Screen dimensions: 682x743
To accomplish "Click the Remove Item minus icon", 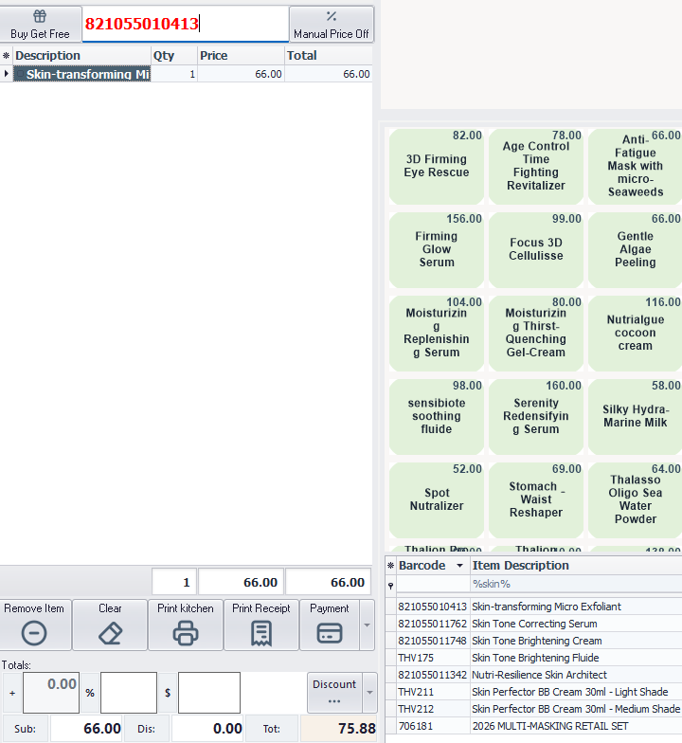I will [34, 633].
